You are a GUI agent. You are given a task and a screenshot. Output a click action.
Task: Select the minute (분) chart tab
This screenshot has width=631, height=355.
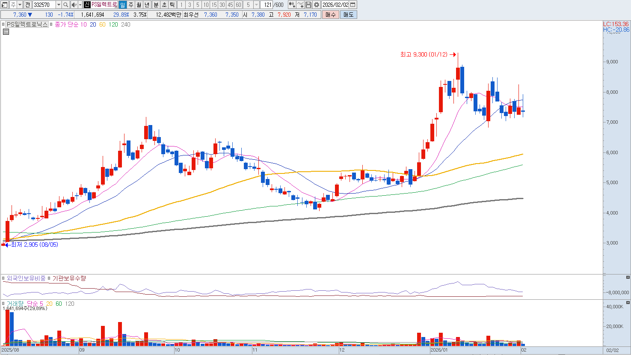tap(156, 5)
